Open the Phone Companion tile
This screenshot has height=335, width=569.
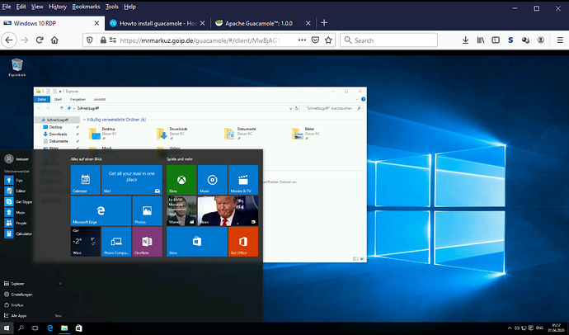point(116,242)
